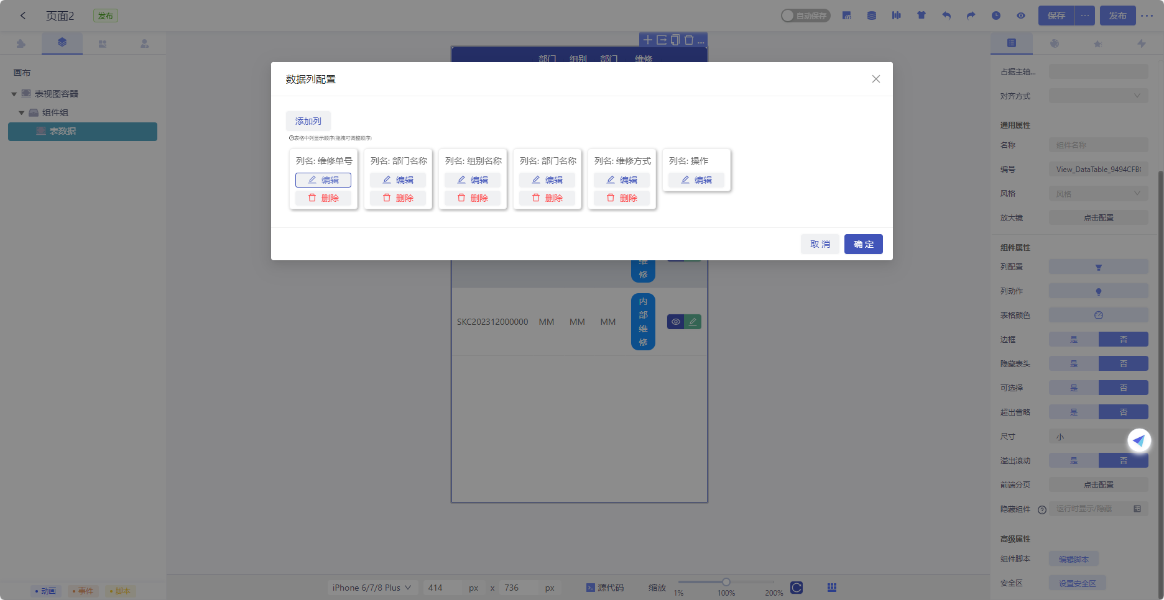Set 超出省略 to 是
Viewport: 1164px width, 600px height.
1074,412
